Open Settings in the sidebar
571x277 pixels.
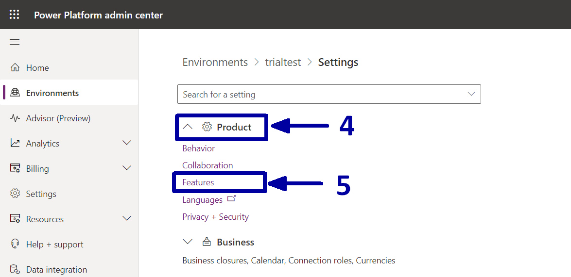(69, 194)
